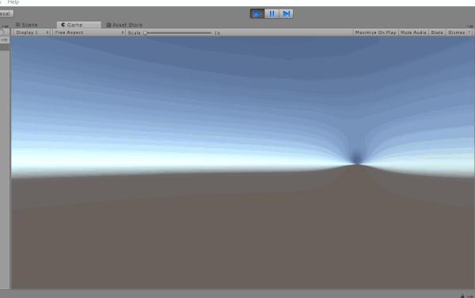Image resolution: width=475 pixels, height=298 pixels.
Task: Click the Gizmos button
Action: (x=456, y=32)
